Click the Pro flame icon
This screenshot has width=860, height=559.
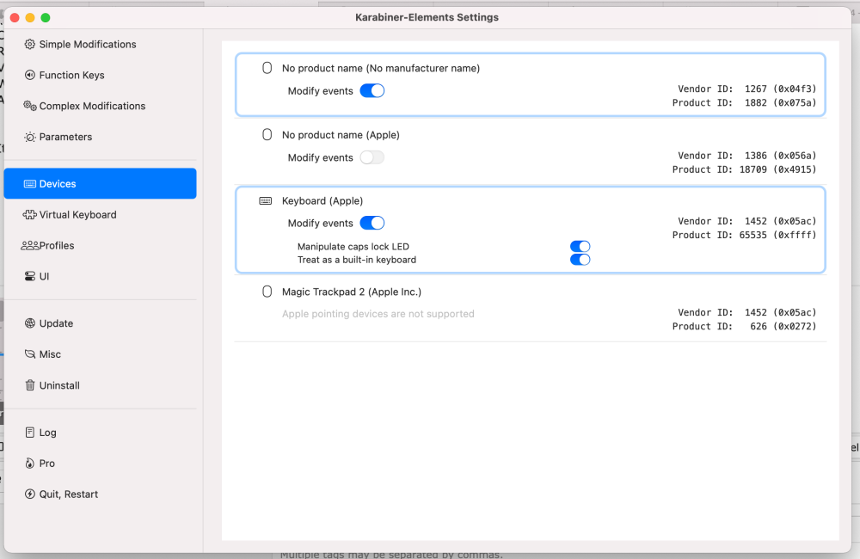click(29, 464)
